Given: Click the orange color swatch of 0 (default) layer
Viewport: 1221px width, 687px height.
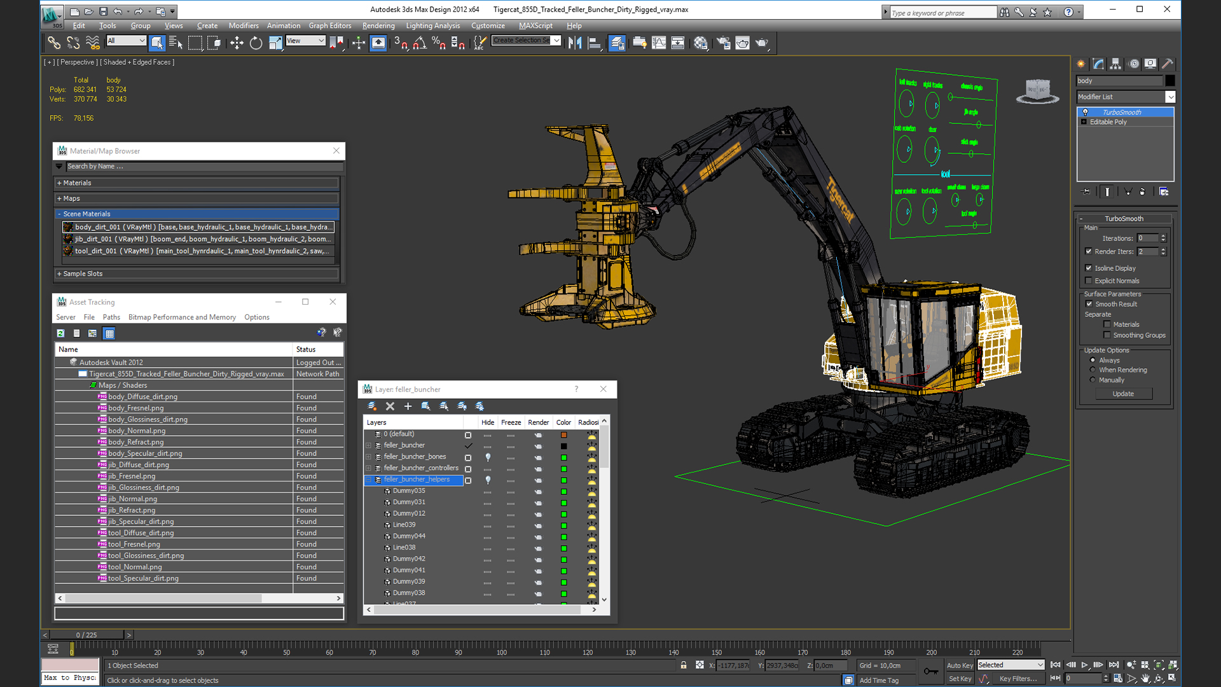Looking at the screenshot, I should pos(563,434).
